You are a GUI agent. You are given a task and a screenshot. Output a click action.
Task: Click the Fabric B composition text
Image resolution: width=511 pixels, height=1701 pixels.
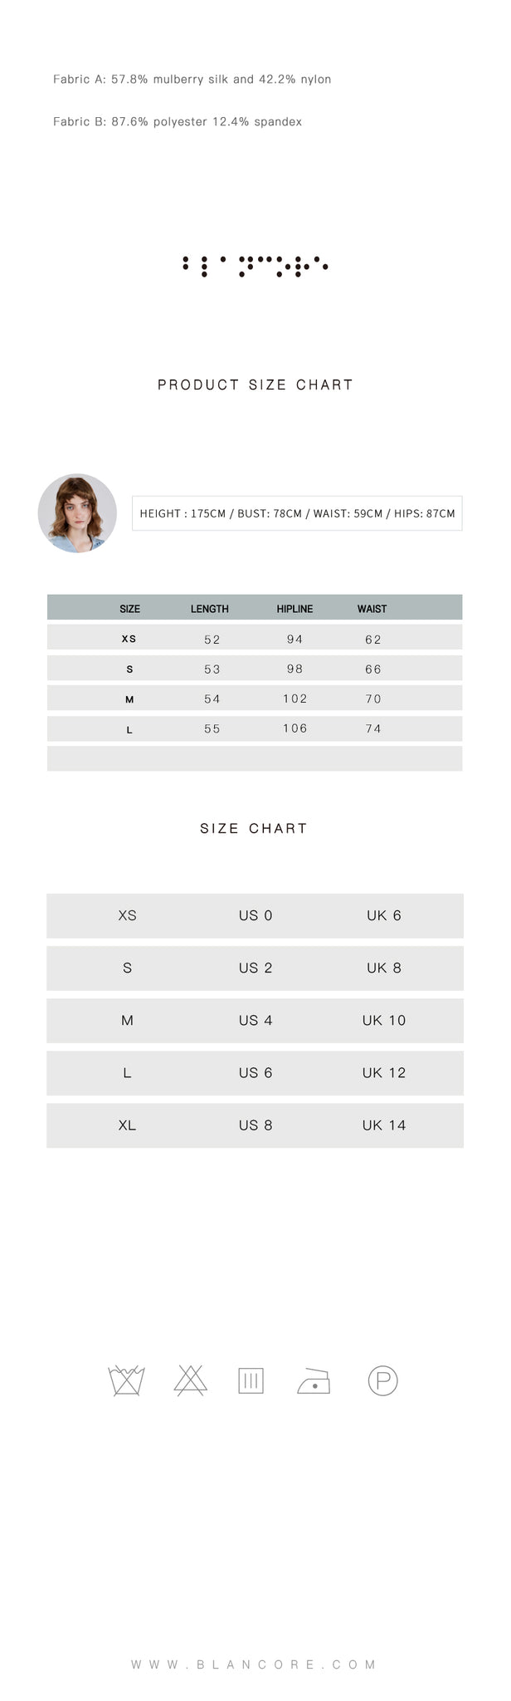tap(178, 122)
